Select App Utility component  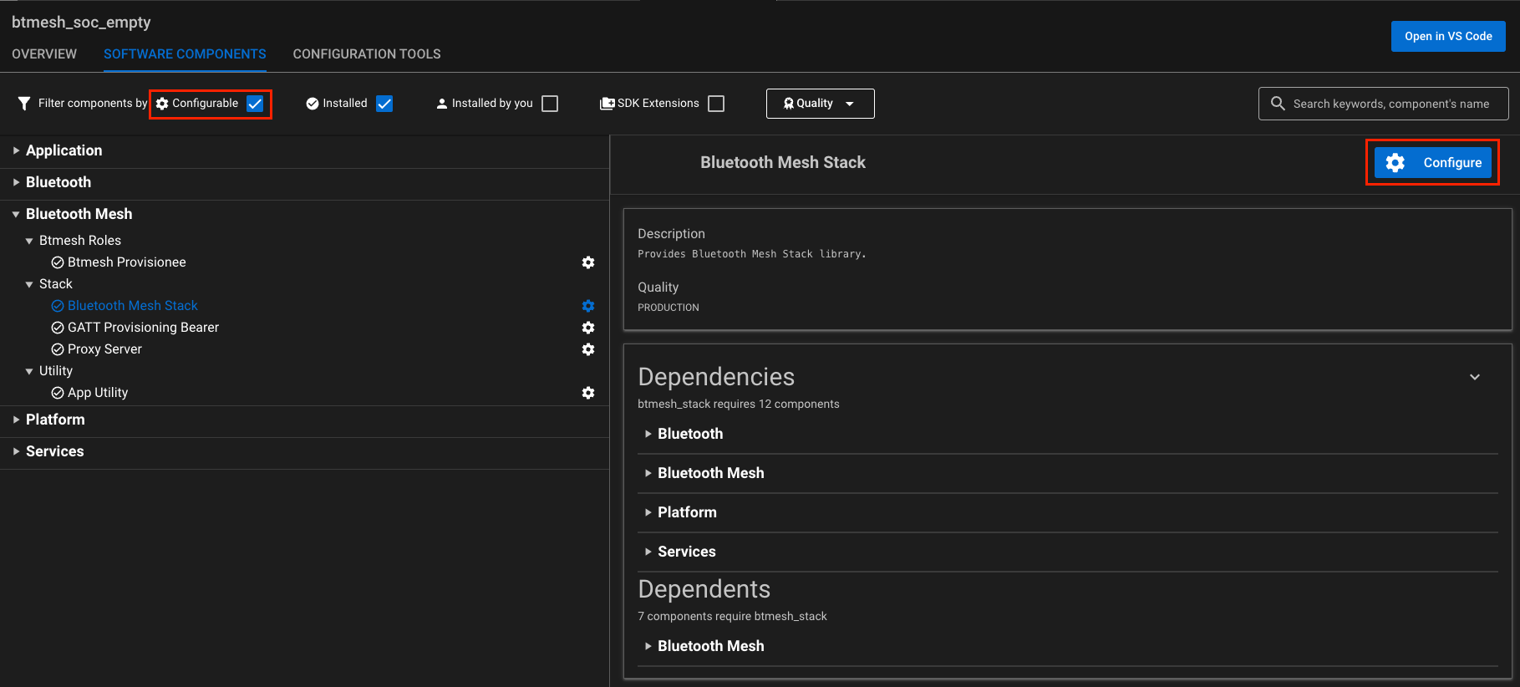[98, 393]
